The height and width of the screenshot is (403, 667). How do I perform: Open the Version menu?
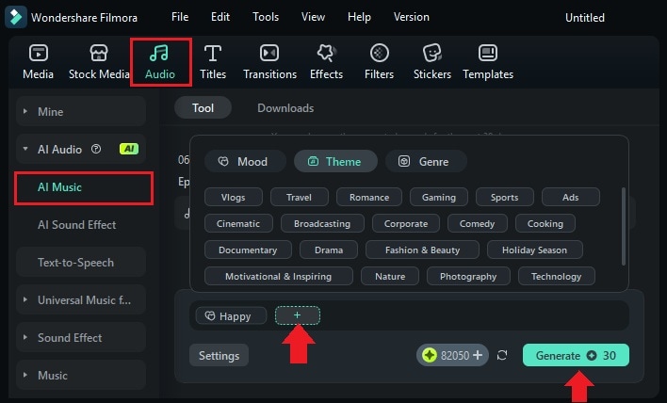coord(412,17)
